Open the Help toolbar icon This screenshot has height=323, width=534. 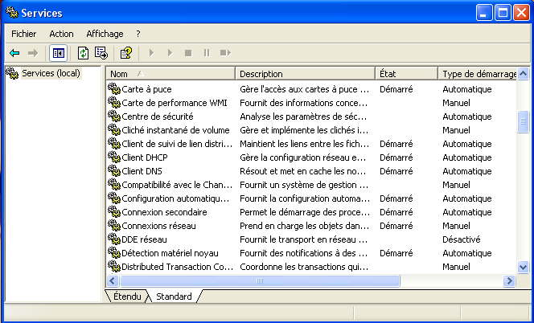(x=126, y=53)
